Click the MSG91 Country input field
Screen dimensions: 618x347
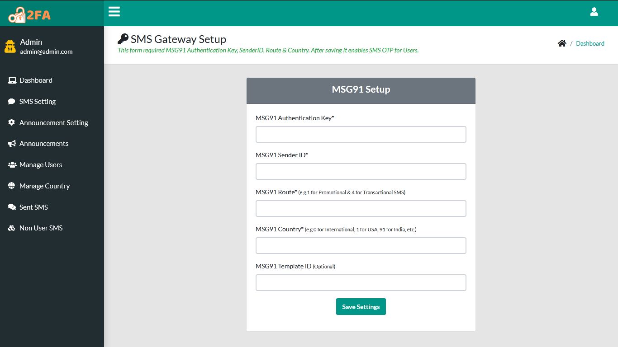pos(361,246)
